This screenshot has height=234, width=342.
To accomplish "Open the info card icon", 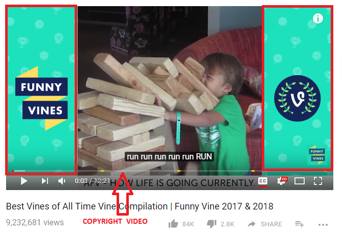I will coord(318,18).
